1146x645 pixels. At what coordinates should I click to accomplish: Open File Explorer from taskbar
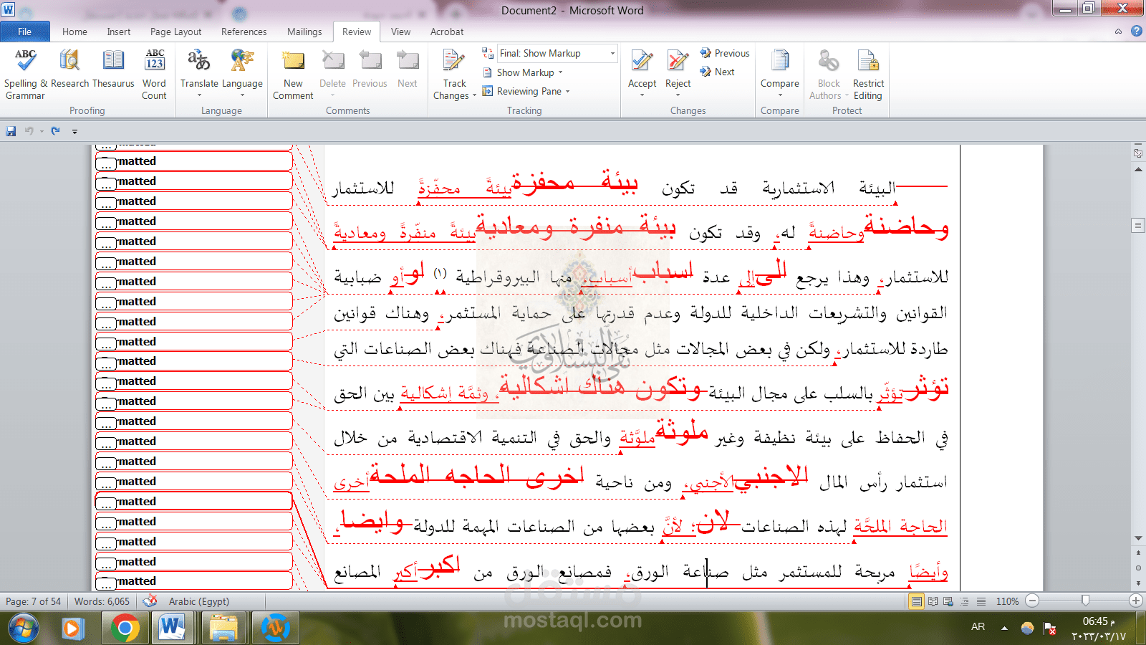click(223, 629)
